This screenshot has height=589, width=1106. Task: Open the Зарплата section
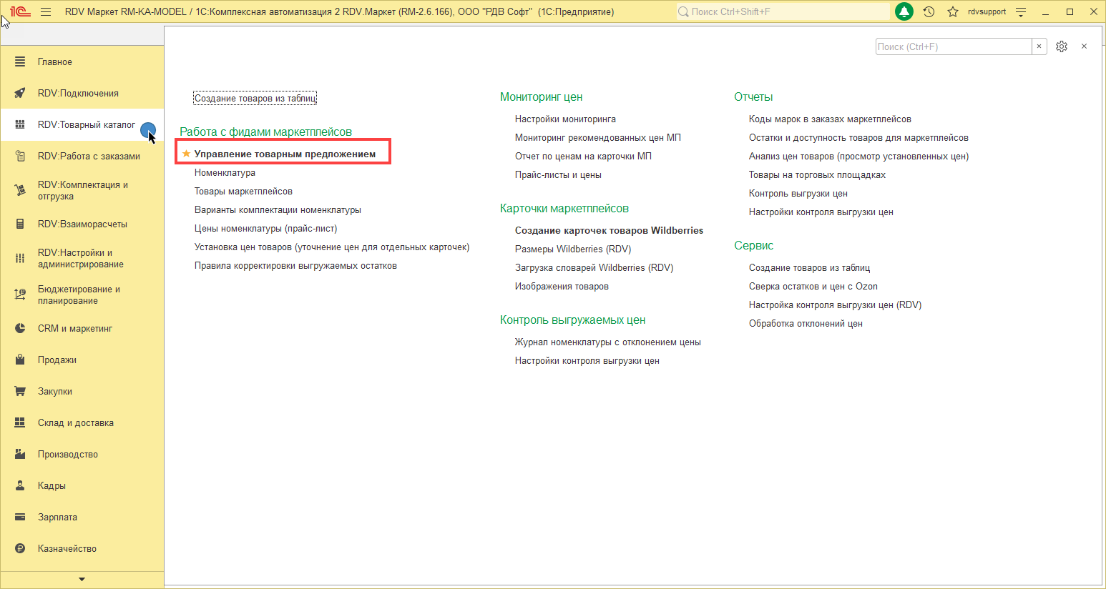coord(82,518)
